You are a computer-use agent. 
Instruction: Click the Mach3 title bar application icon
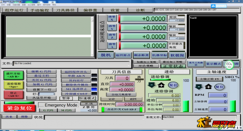[x=1, y=1]
